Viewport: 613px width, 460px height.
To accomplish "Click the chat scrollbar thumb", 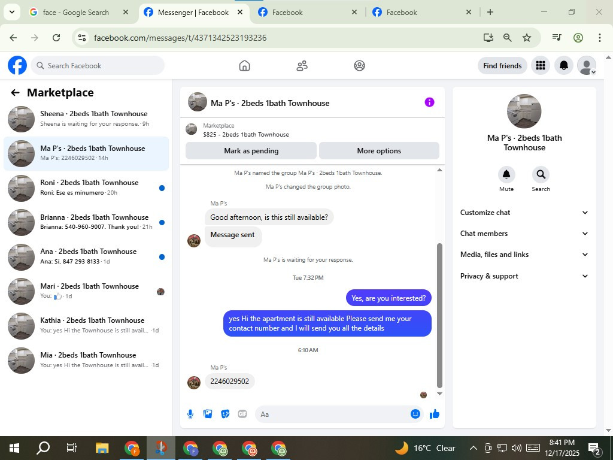I will tap(439, 315).
